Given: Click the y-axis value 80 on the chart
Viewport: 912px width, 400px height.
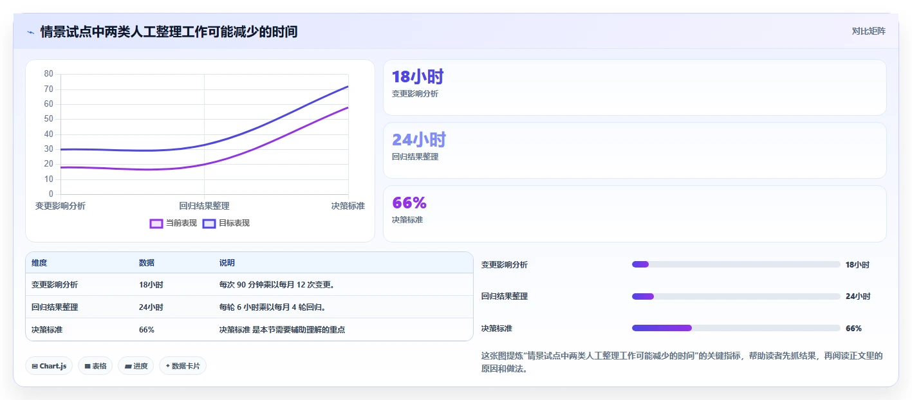Looking at the screenshot, I should [49, 73].
